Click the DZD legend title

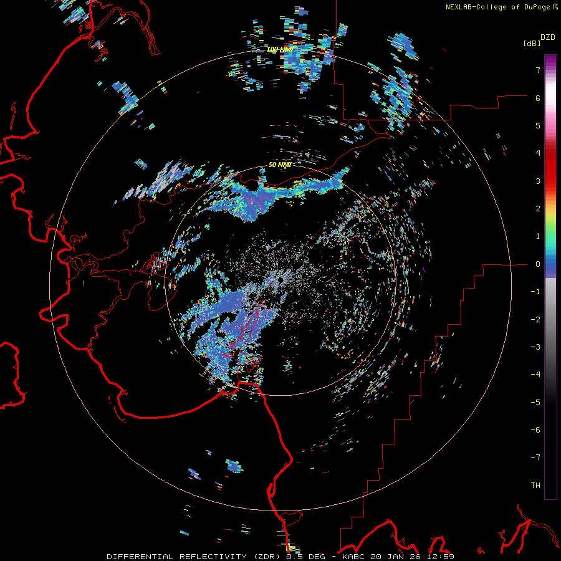click(548, 37)
